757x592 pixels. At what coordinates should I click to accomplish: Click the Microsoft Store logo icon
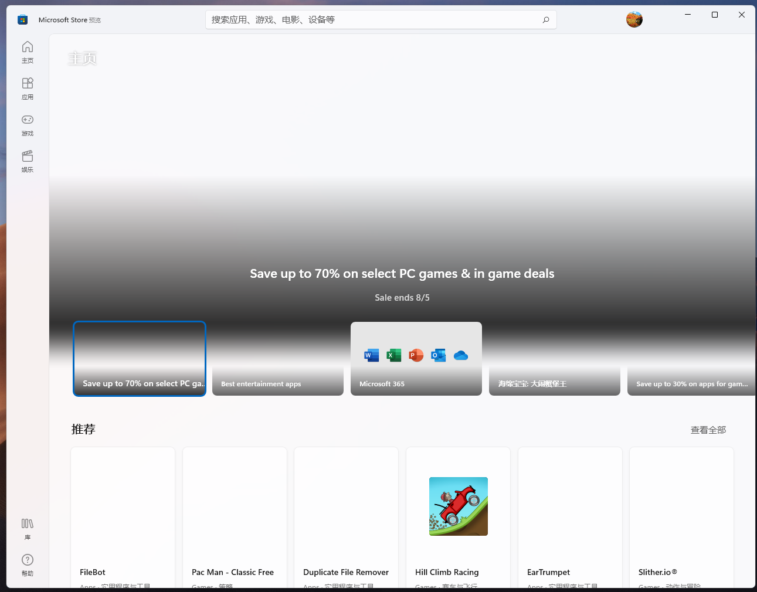tap(22, 20)
